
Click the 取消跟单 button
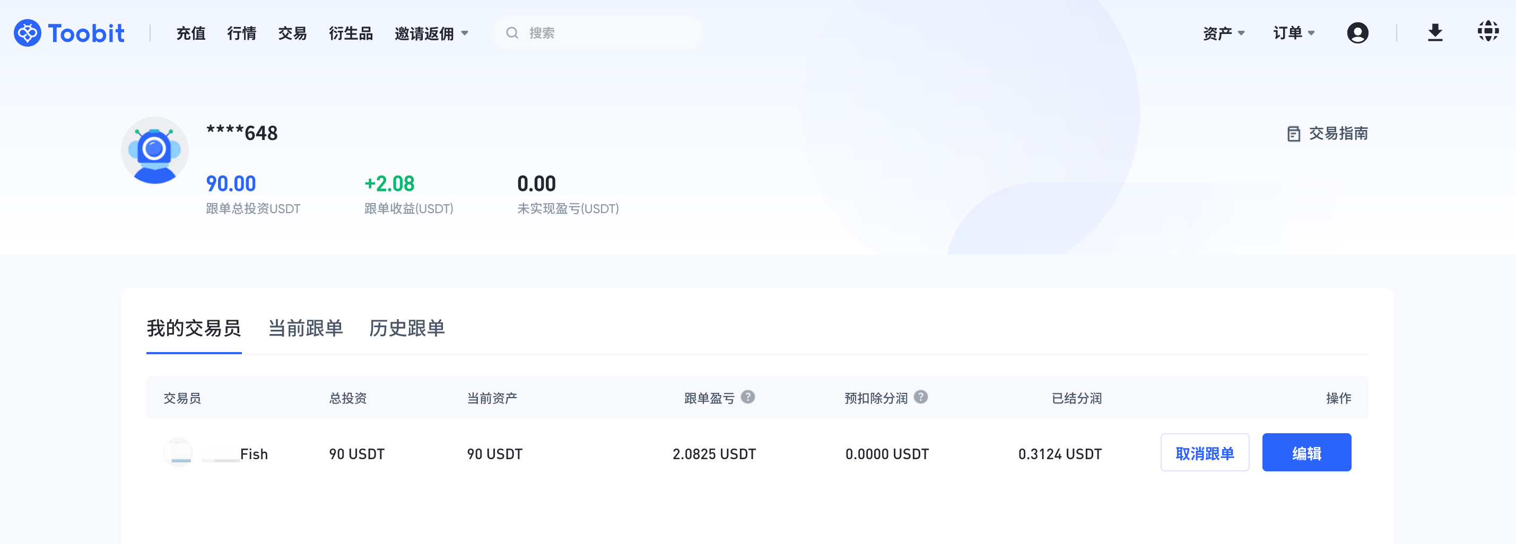(x=1204, y=453)
